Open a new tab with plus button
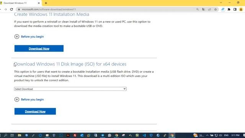This screenshot has height=138, width=245. [x=46, y=3]
